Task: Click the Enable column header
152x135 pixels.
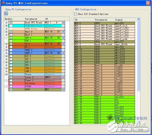Action: point(14,19)
